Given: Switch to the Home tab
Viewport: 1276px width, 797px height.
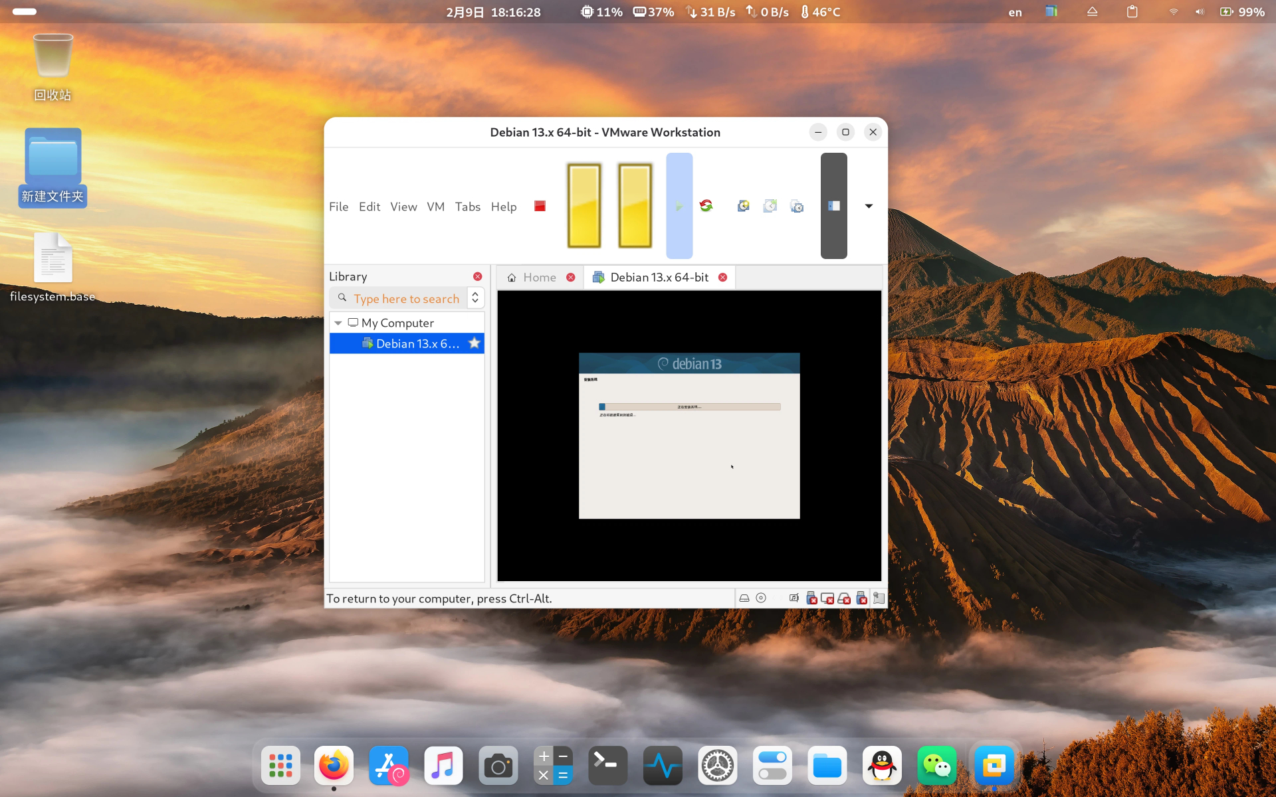Looking at the screenshot, I should 539,278.
